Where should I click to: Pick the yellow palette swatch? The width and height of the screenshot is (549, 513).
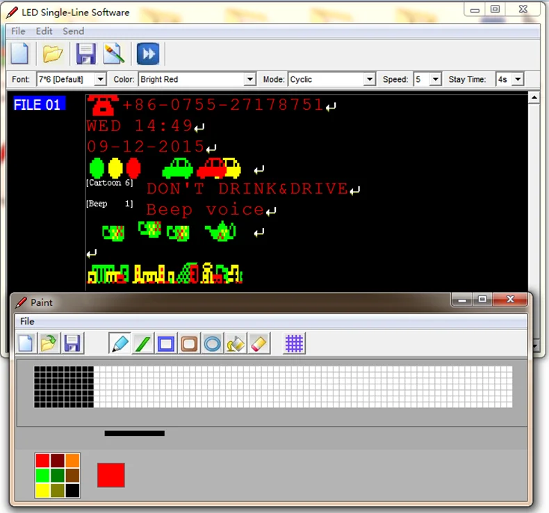click(42, 490)
